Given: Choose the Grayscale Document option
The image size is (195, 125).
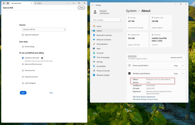Looking at the screenshot, I should 23,77.
